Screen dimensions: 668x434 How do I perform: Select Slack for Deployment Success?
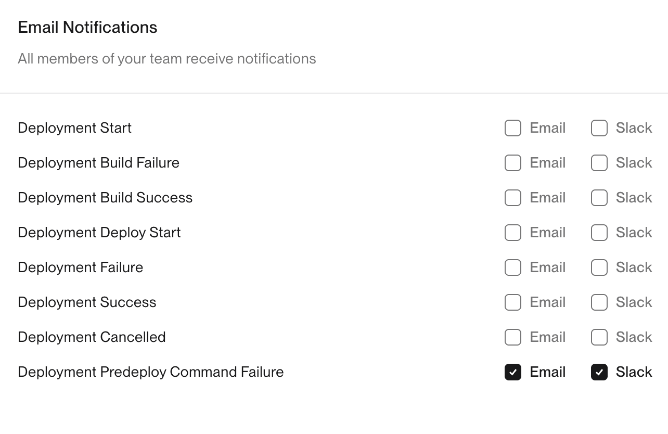(599, 302)
